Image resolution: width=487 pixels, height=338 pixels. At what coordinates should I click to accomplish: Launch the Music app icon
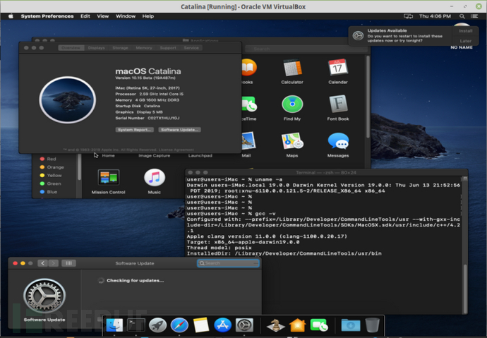(155, 178)
